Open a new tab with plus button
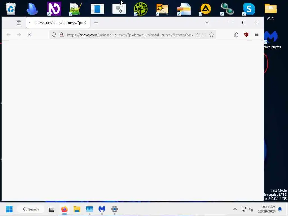This screenshot has width=288, height=216. point(96,23)
